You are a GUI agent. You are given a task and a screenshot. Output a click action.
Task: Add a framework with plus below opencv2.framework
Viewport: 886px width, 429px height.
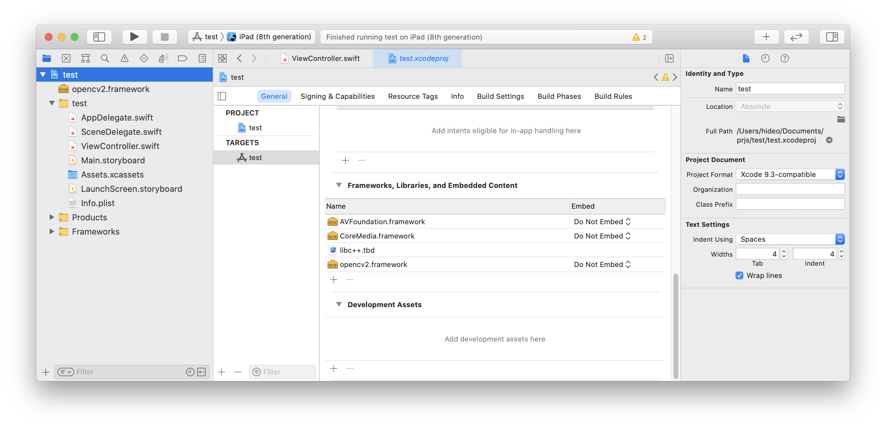click(334, 280)
